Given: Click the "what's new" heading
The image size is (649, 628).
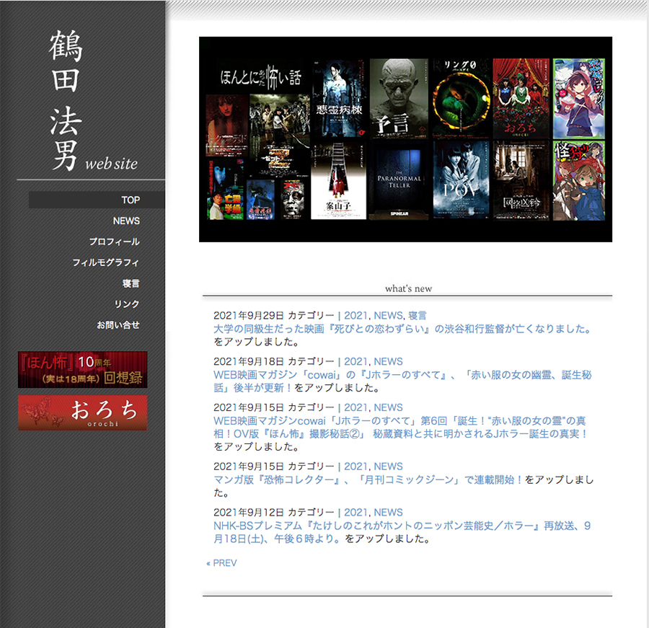Looking at the screenshot, I should pyautogui.click(x=409, y=288).
